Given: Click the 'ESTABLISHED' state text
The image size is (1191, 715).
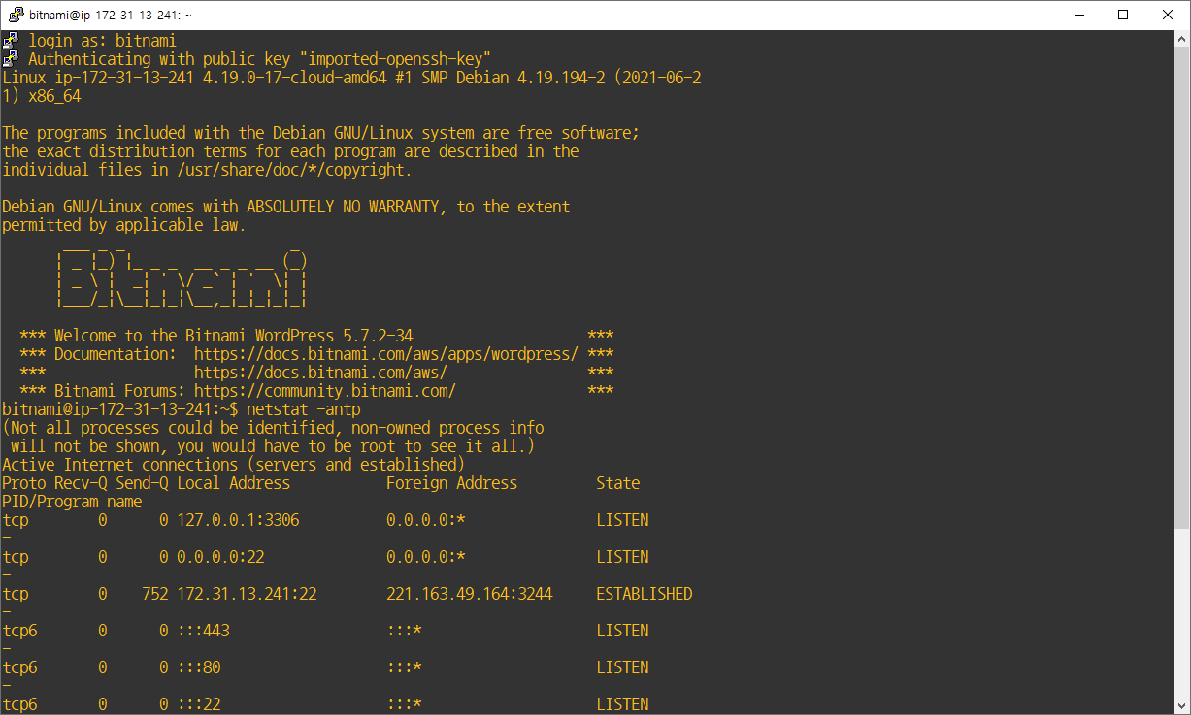Looking at the screenshot, I should 645,594.
